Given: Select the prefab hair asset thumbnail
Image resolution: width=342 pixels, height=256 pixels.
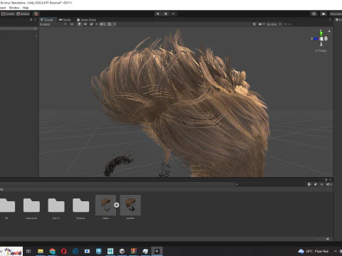Looking at the screenshot, I should tap(130, 206).
